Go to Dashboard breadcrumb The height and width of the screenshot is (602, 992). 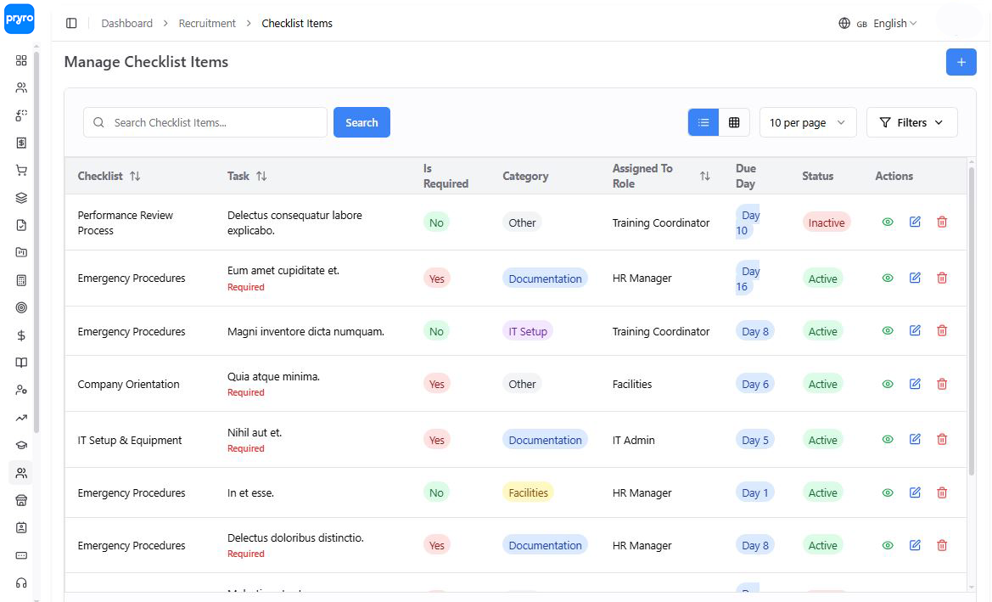126,24
